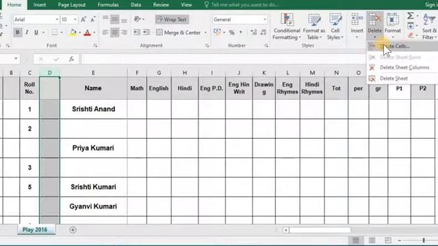
Task: Toggle Center horizontal alignment
Action: 114,32
